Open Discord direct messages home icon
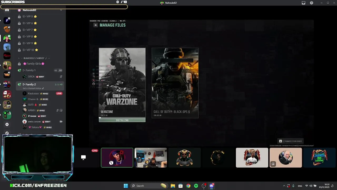 [x=7, y=10]
